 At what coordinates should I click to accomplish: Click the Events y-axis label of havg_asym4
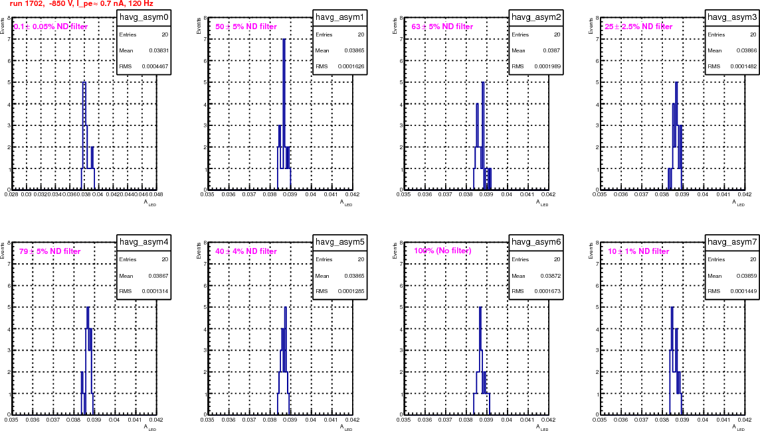click(x=3, y=251)
